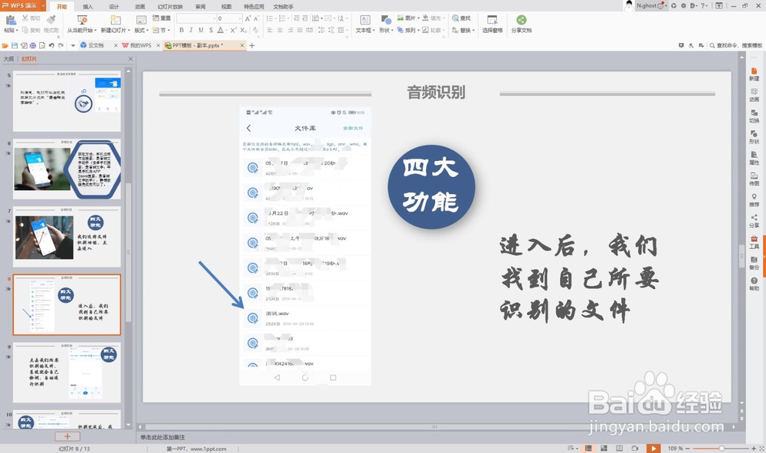Toggle Italic formatting
Image resolution: width=766 pixels, height=453 pixels.
(191, 31)
